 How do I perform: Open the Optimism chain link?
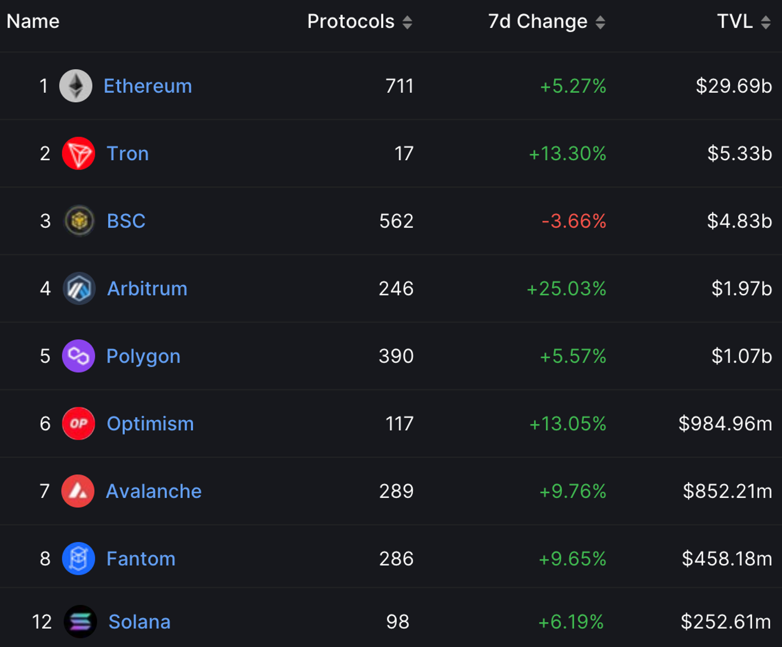(150, 424)
